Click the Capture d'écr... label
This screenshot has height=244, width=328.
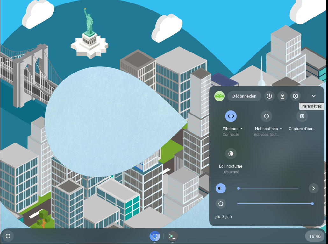tap(302, 129)
